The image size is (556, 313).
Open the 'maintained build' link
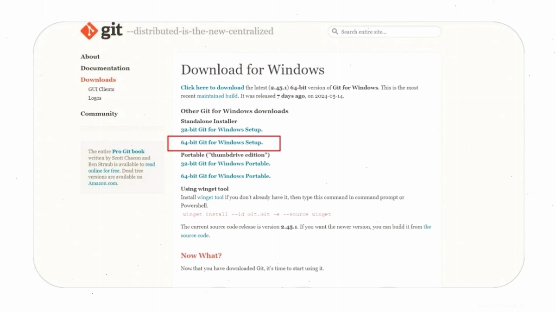pyautogui.click(x=217, y=96)
